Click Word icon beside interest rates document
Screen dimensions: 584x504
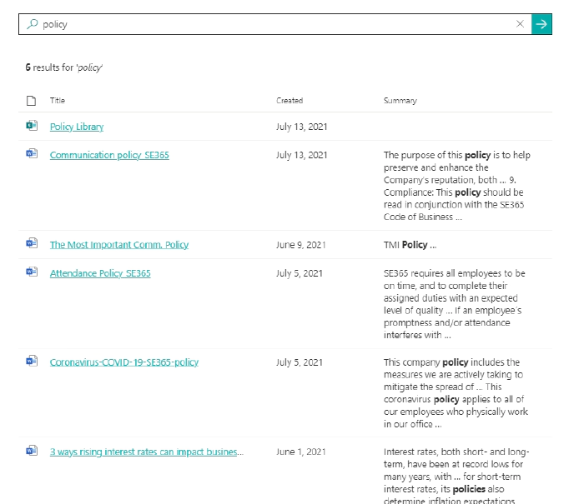pos(32,451)
